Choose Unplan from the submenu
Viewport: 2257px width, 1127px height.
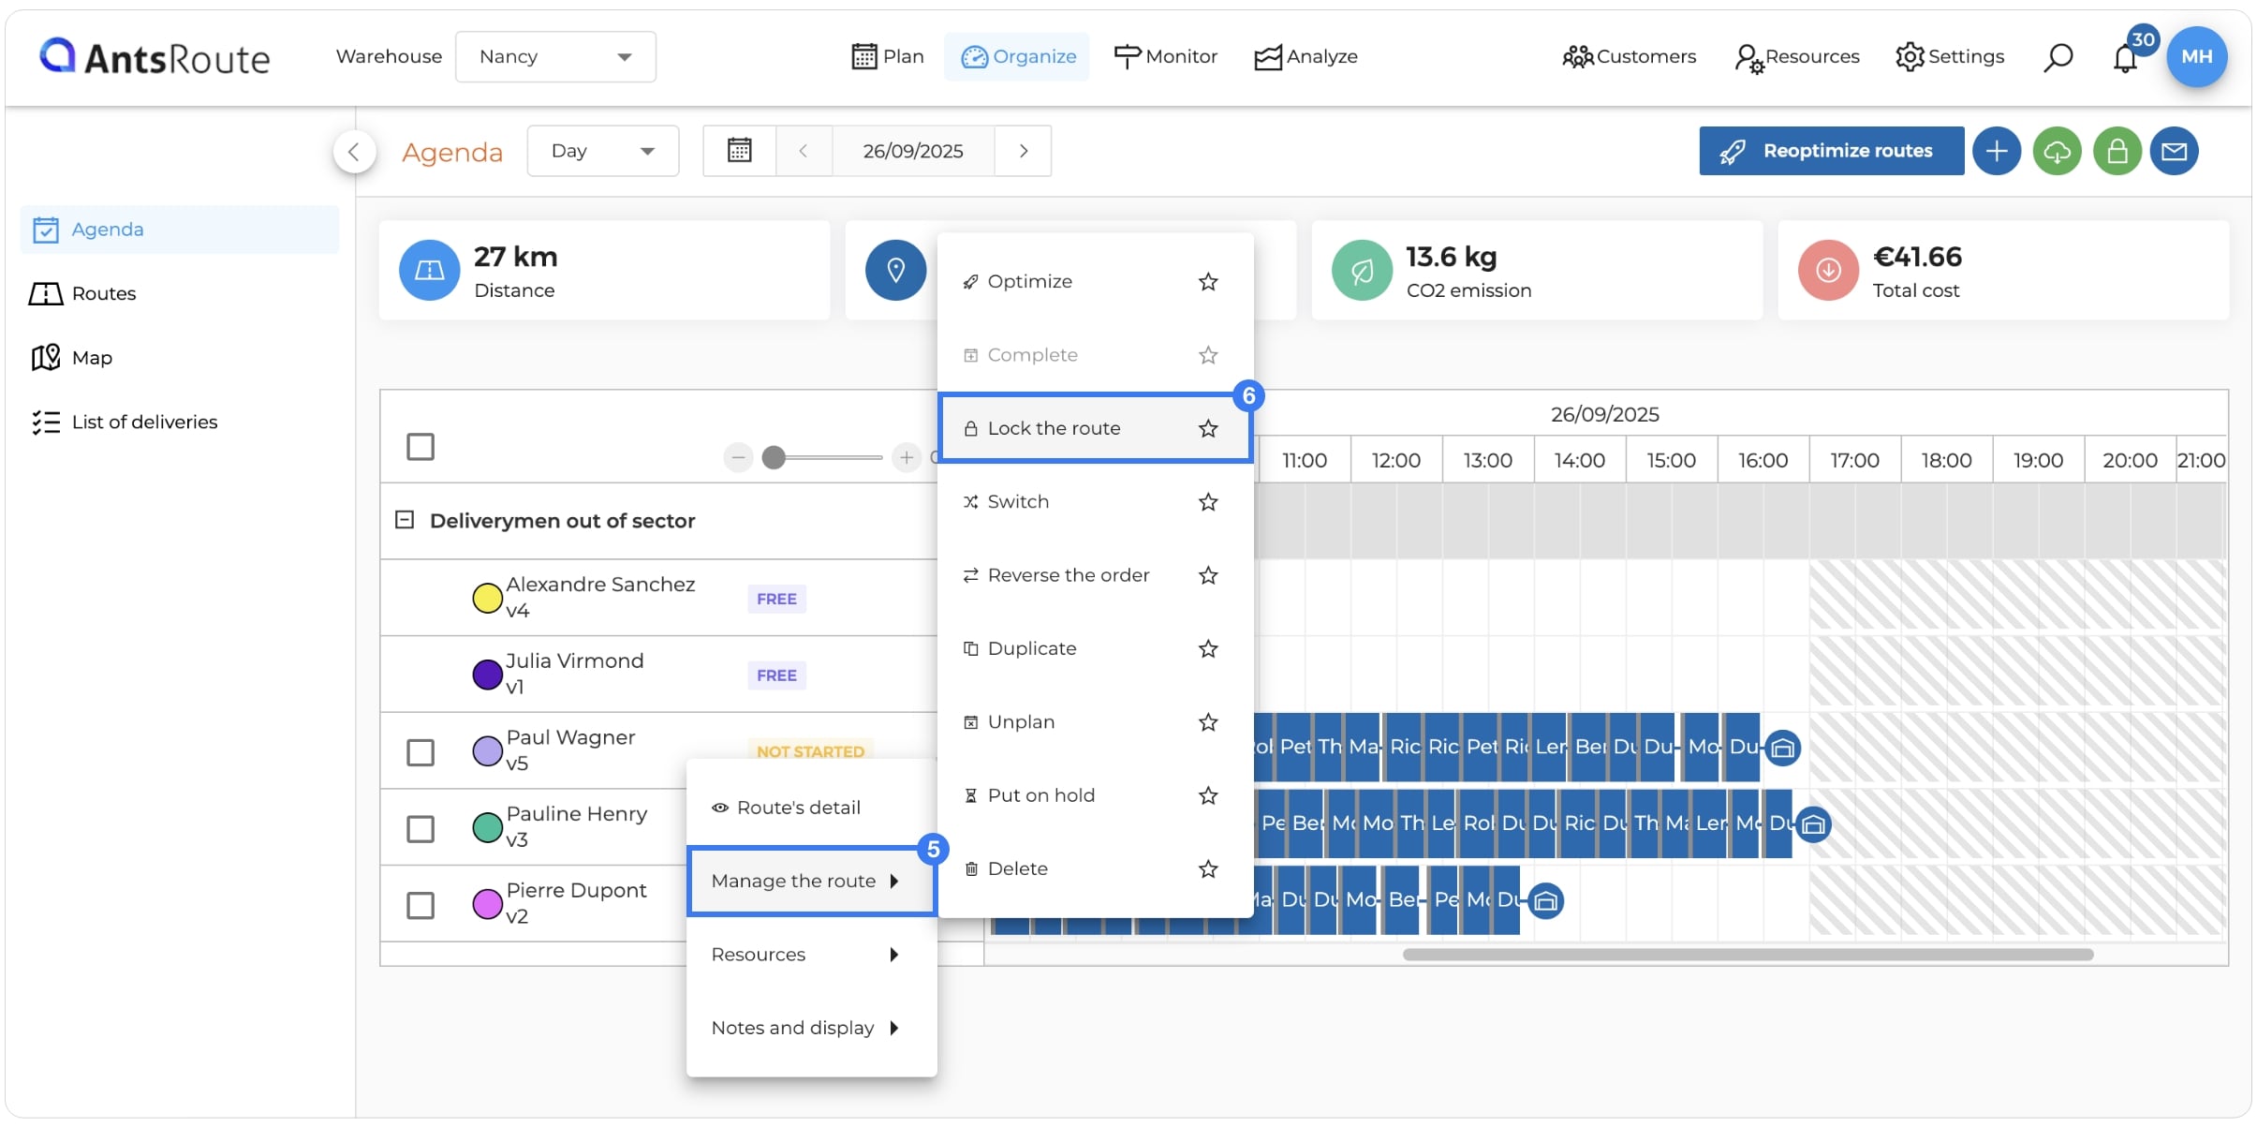click(1094, 722)
